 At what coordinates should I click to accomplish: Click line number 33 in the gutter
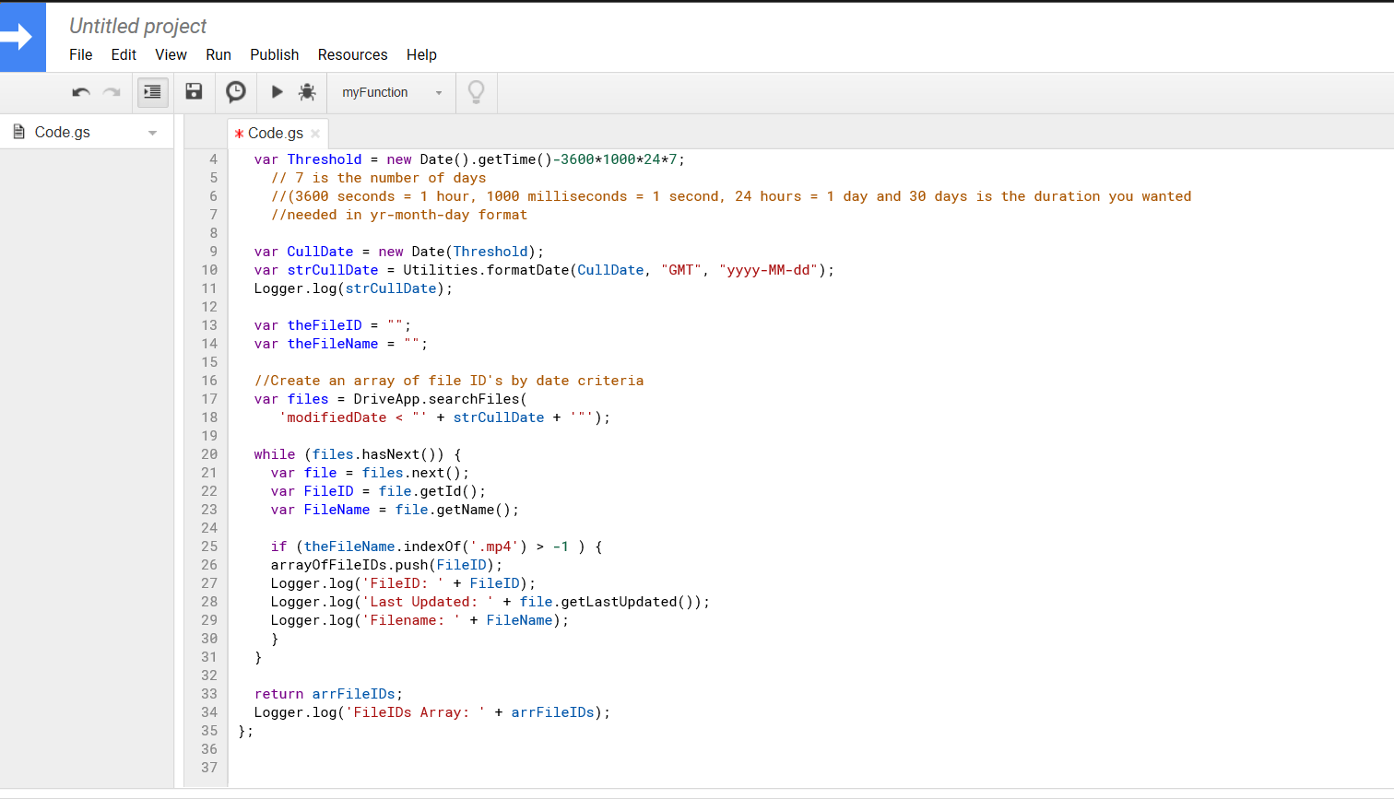point(209,694)
